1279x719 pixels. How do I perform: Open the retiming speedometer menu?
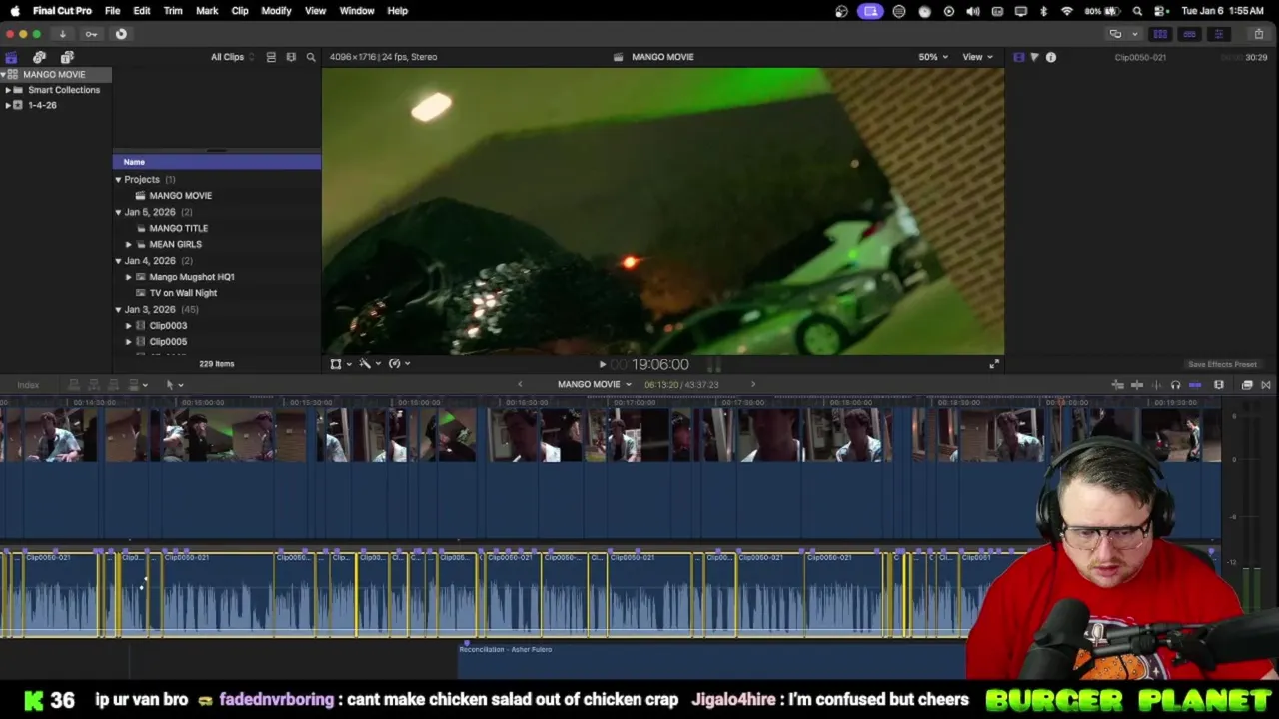tap(400, 364)
